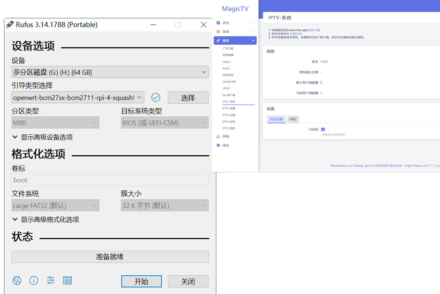
Task: Click the Powered by LuCI Master link
Action: [x=366, y=165]
